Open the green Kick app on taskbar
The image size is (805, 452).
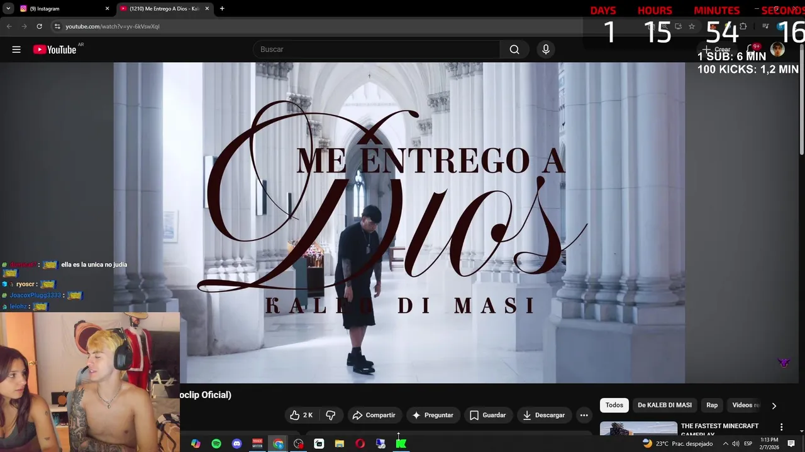pos(401,444)
